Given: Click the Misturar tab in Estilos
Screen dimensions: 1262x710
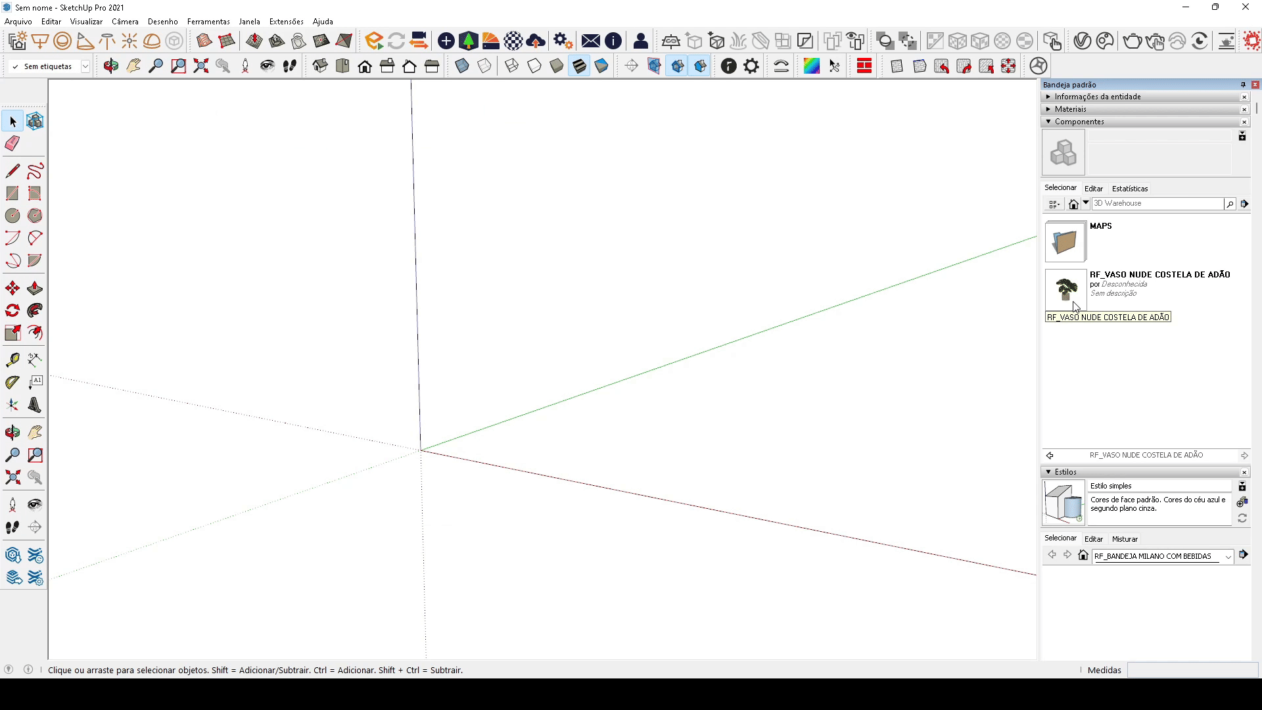Looking at the screenshot, I should [1124, 539].
